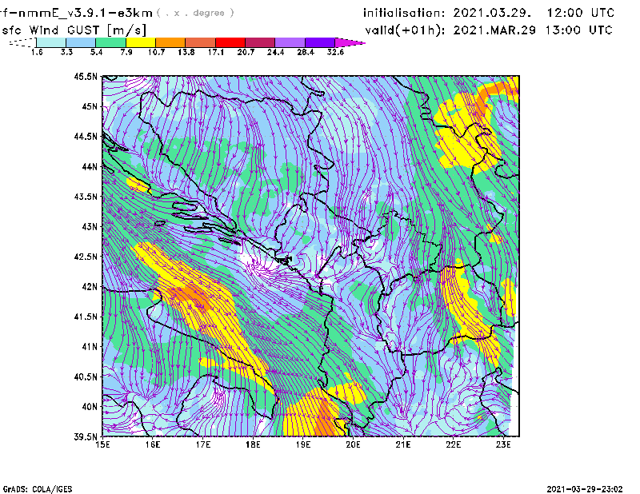Click the '41.5N' latitude label

point(86,317)
